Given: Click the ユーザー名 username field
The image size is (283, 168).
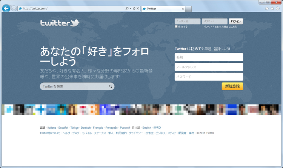Looking at the screenshot, I should 188,21.
